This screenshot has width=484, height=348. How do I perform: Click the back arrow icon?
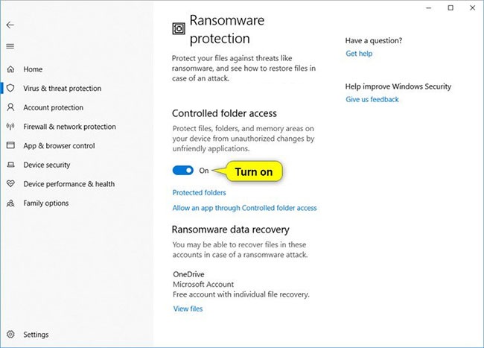click(x=10, y=25)
